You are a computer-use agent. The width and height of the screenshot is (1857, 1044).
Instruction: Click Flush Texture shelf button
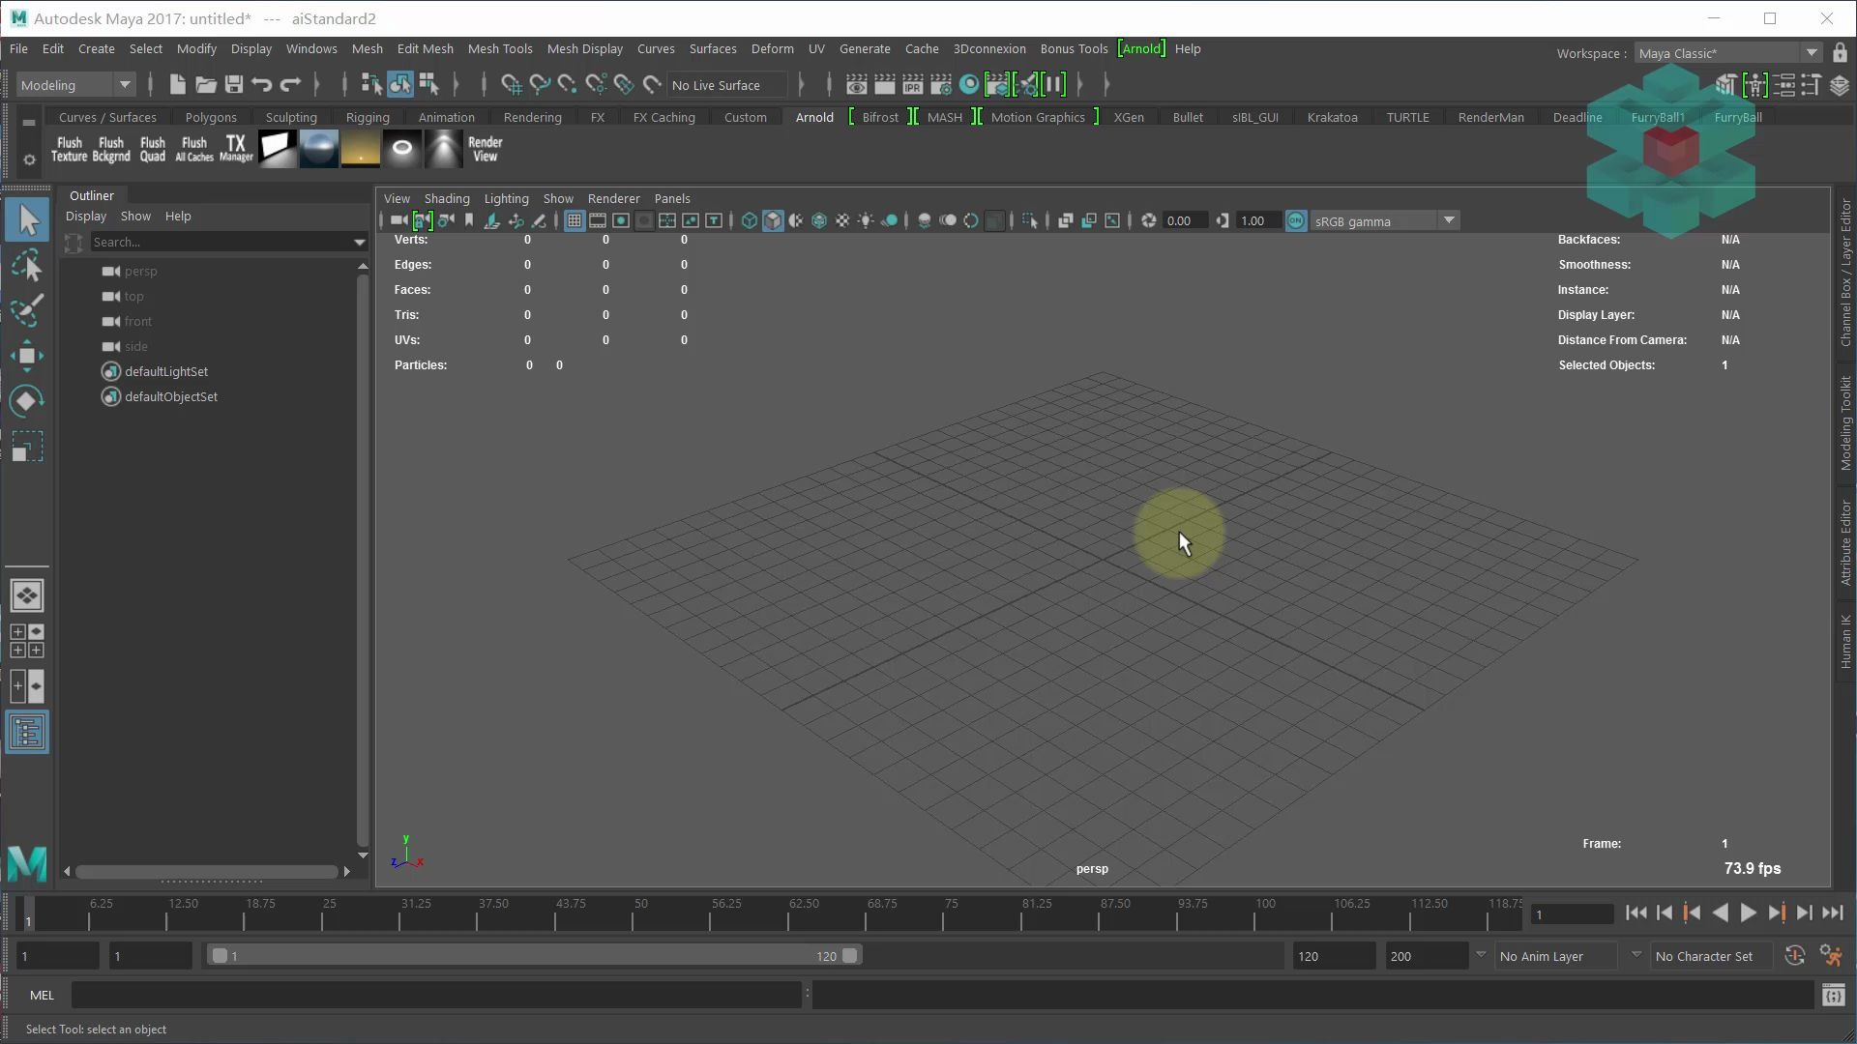[70, 149]
